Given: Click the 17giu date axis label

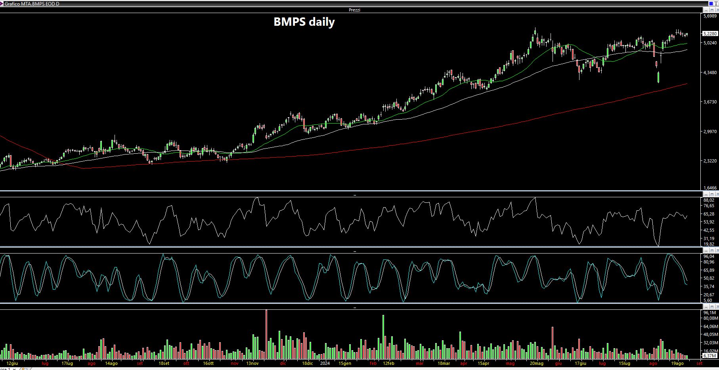Looking at the screenshot, I should click(580, 363).
